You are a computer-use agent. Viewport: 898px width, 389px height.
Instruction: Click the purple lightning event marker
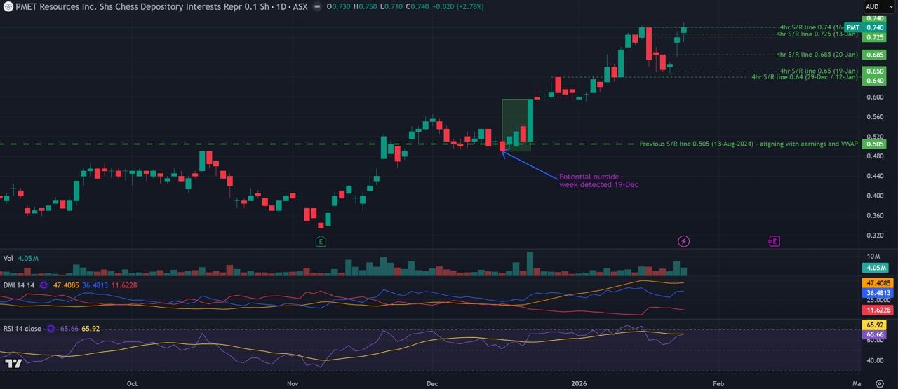coord(683,241)
